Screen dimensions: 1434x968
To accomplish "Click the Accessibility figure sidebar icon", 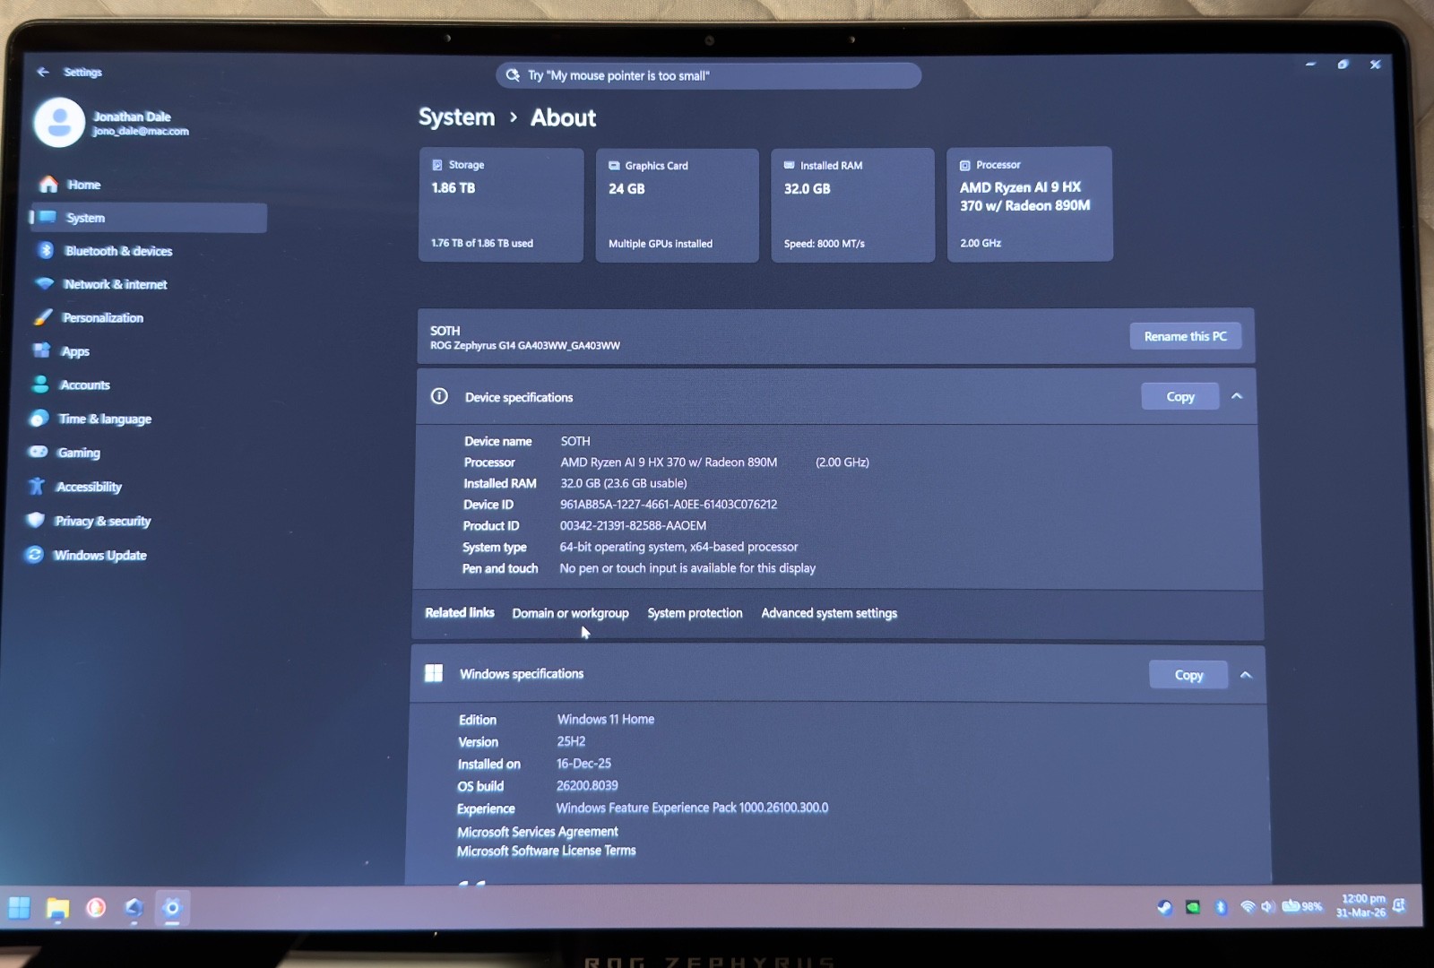I will 37,486.
